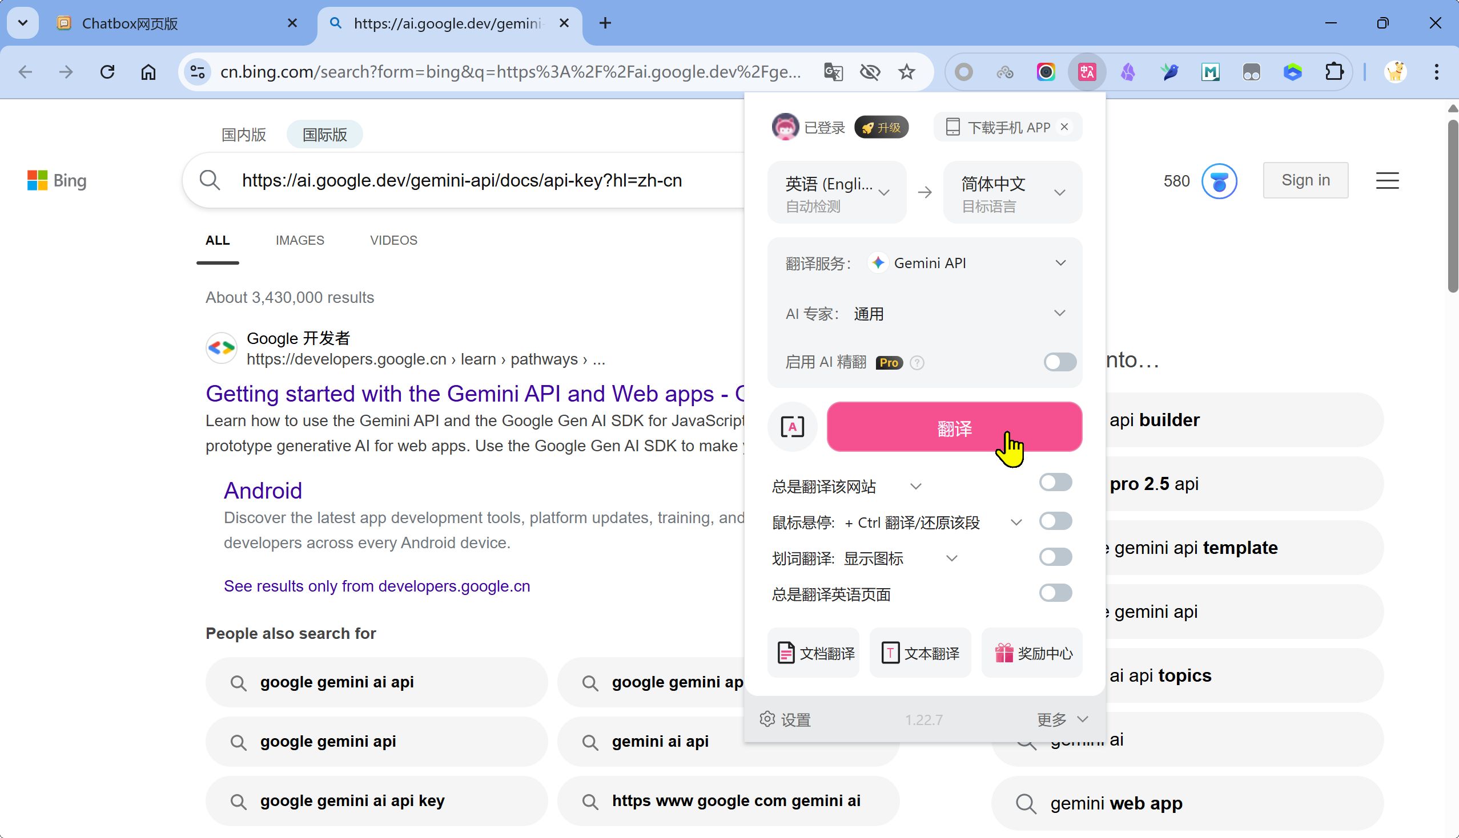Click the area translate [A] icon button
The width and height of the screenshot is (1459, 838).
click(792, 427)
